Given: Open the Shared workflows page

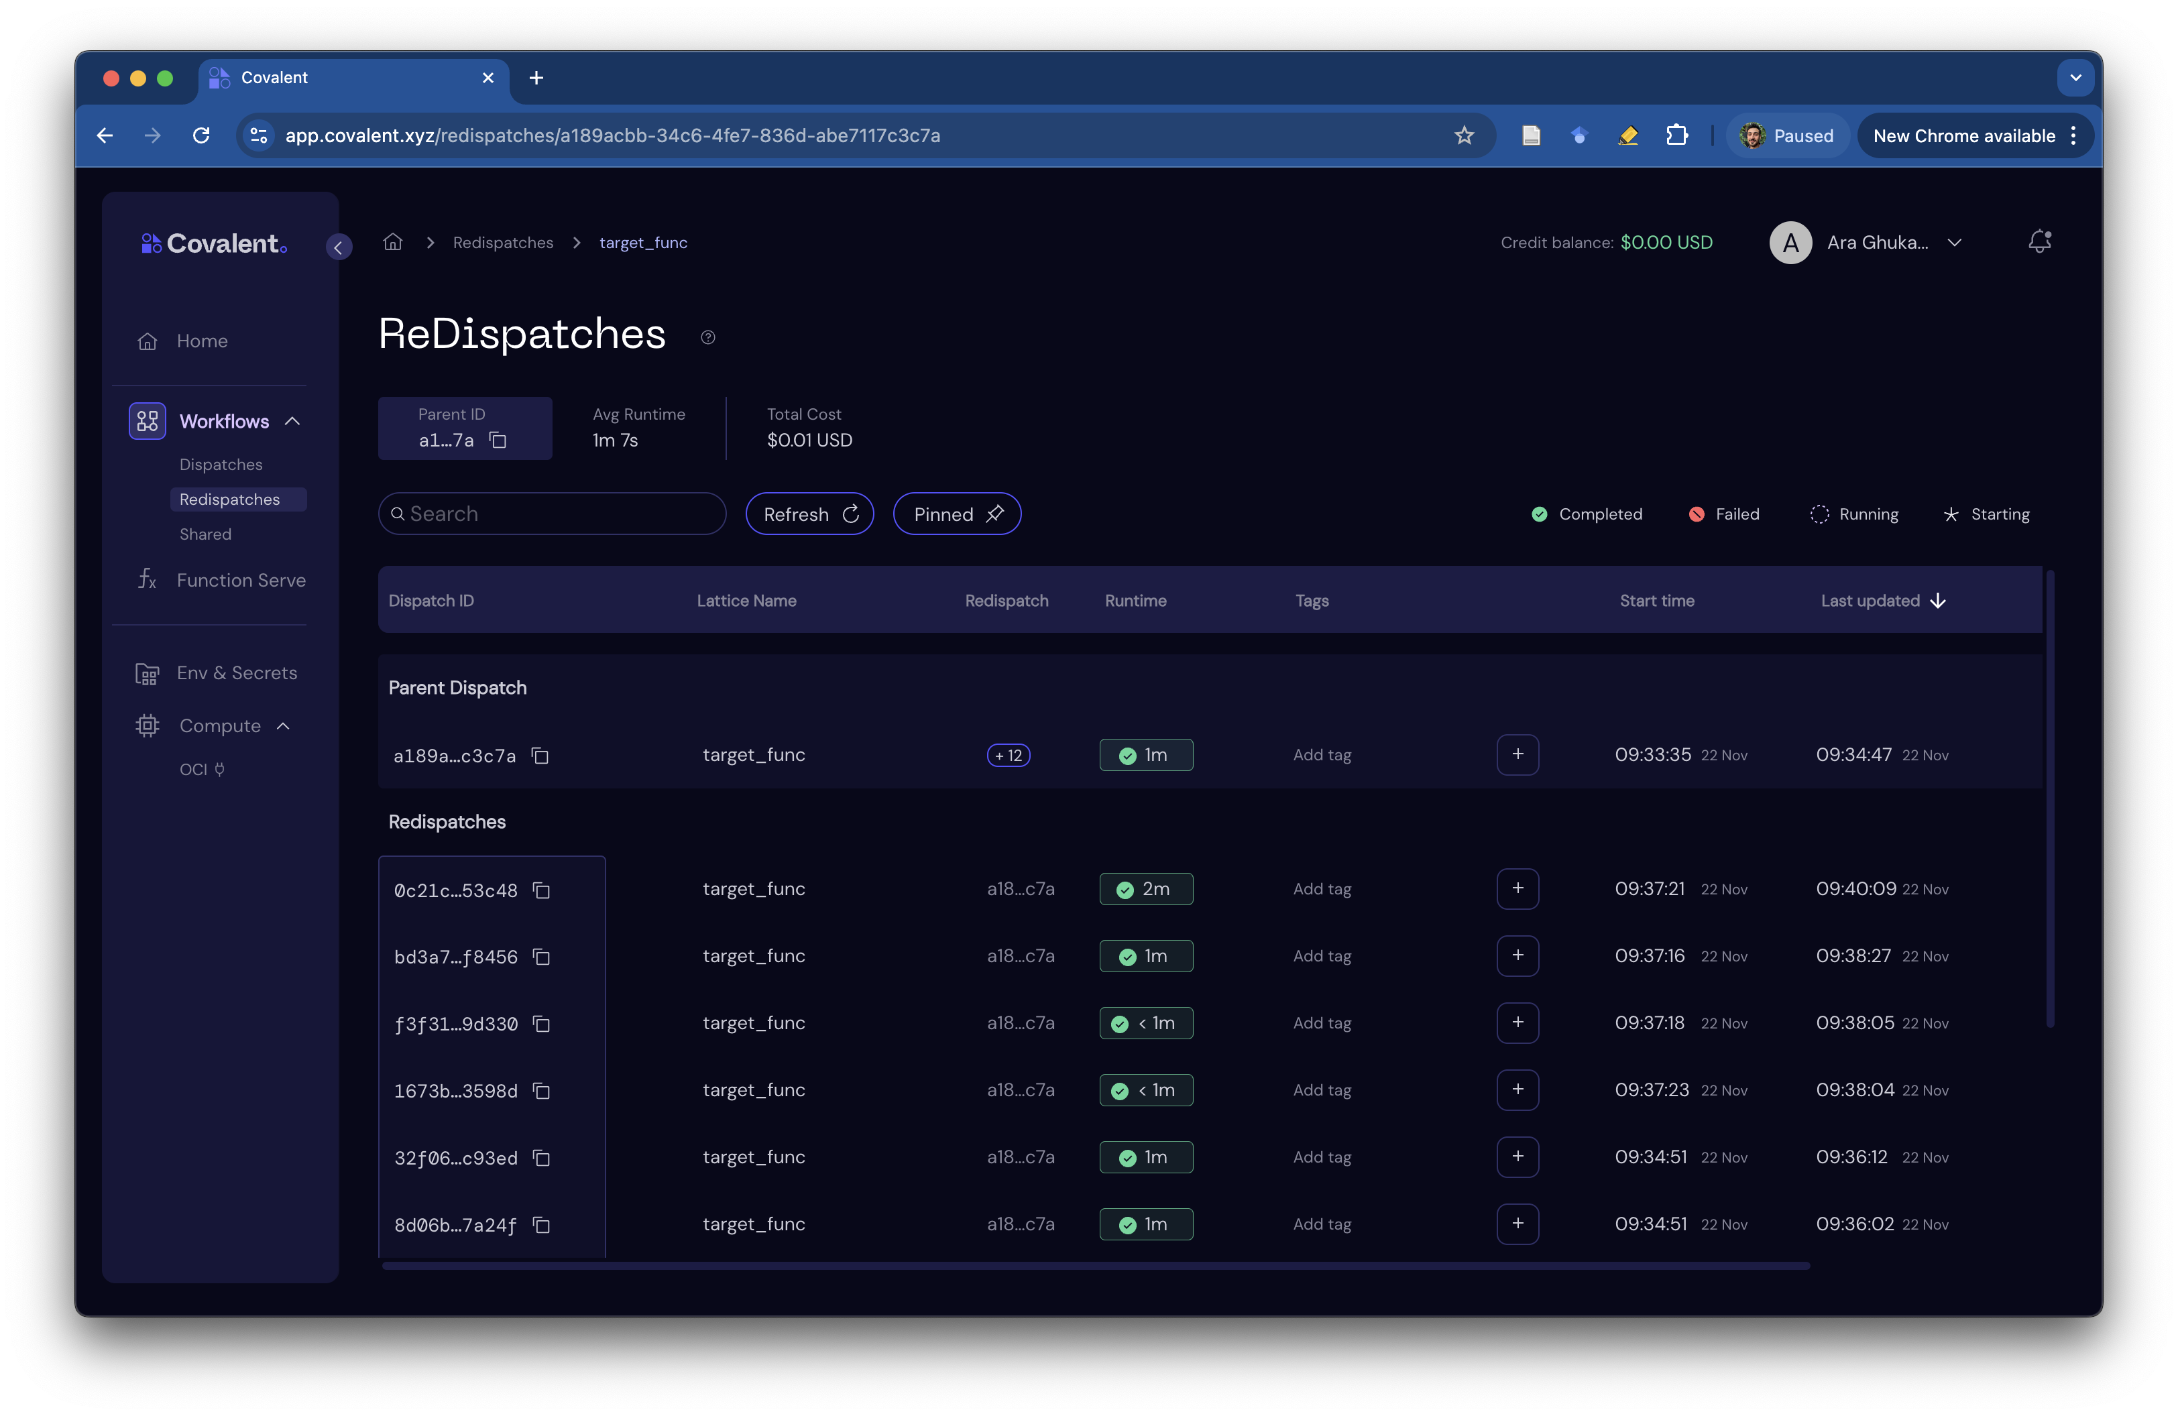Looking at the screenshot, I should tap(205, 533).
